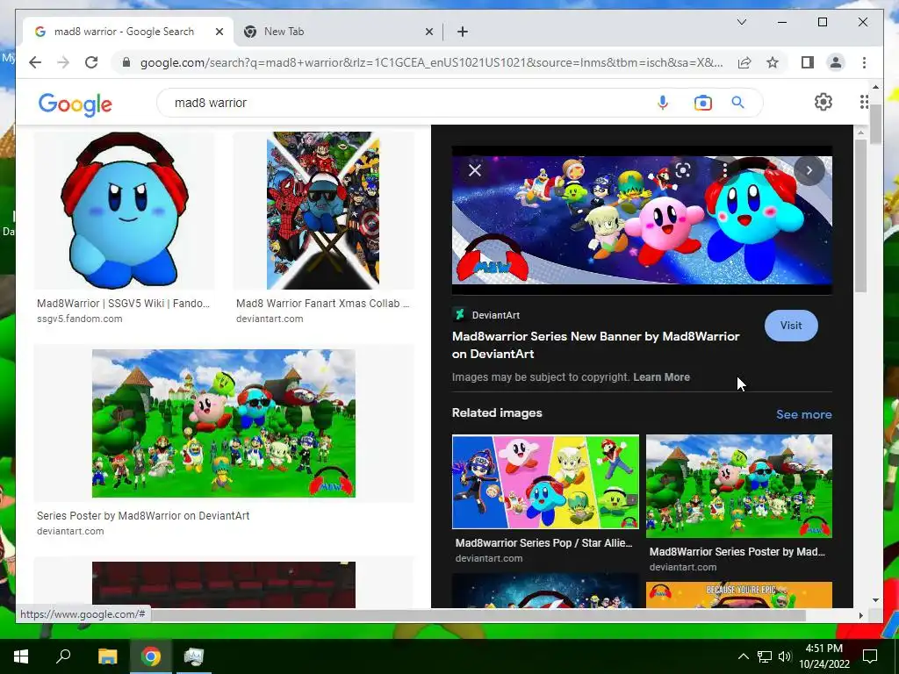Open Mad8 Warrior Fanart Xmas Collab image
The height and width of the screenshot is (674, 899).
[x=323, y=211]
